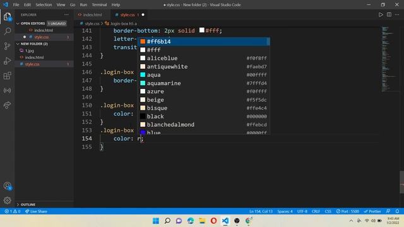Switch to the index.html editor tab
404x227 pixels.
(x=92, y=15)
